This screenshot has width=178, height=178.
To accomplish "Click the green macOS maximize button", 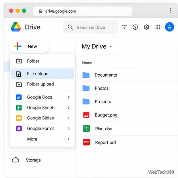I will click(24, 11).
